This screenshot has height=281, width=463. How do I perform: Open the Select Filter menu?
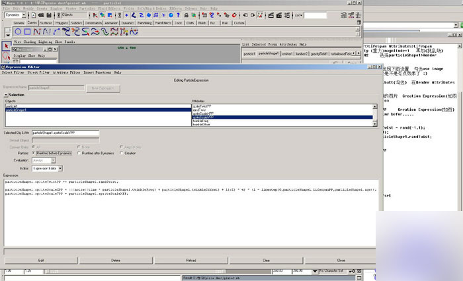(x=13, y=73)
